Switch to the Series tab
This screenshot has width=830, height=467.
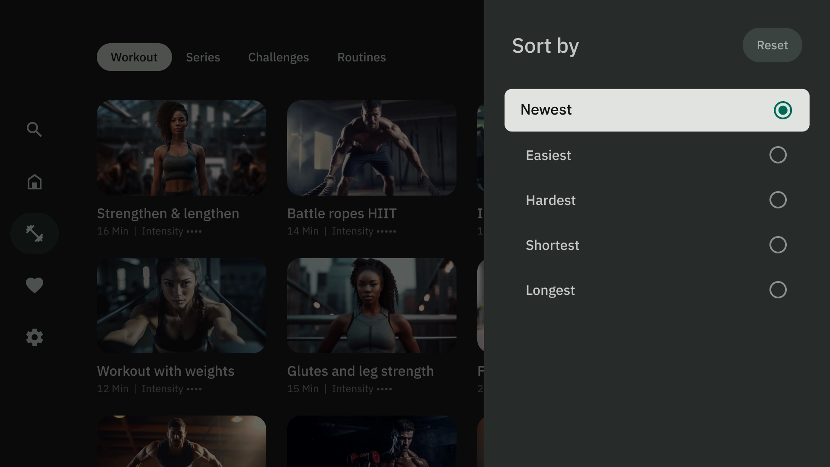203,57
